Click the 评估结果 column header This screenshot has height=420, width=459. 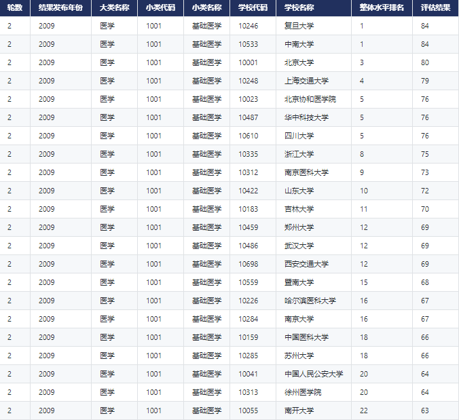click(x=435, y=7)
